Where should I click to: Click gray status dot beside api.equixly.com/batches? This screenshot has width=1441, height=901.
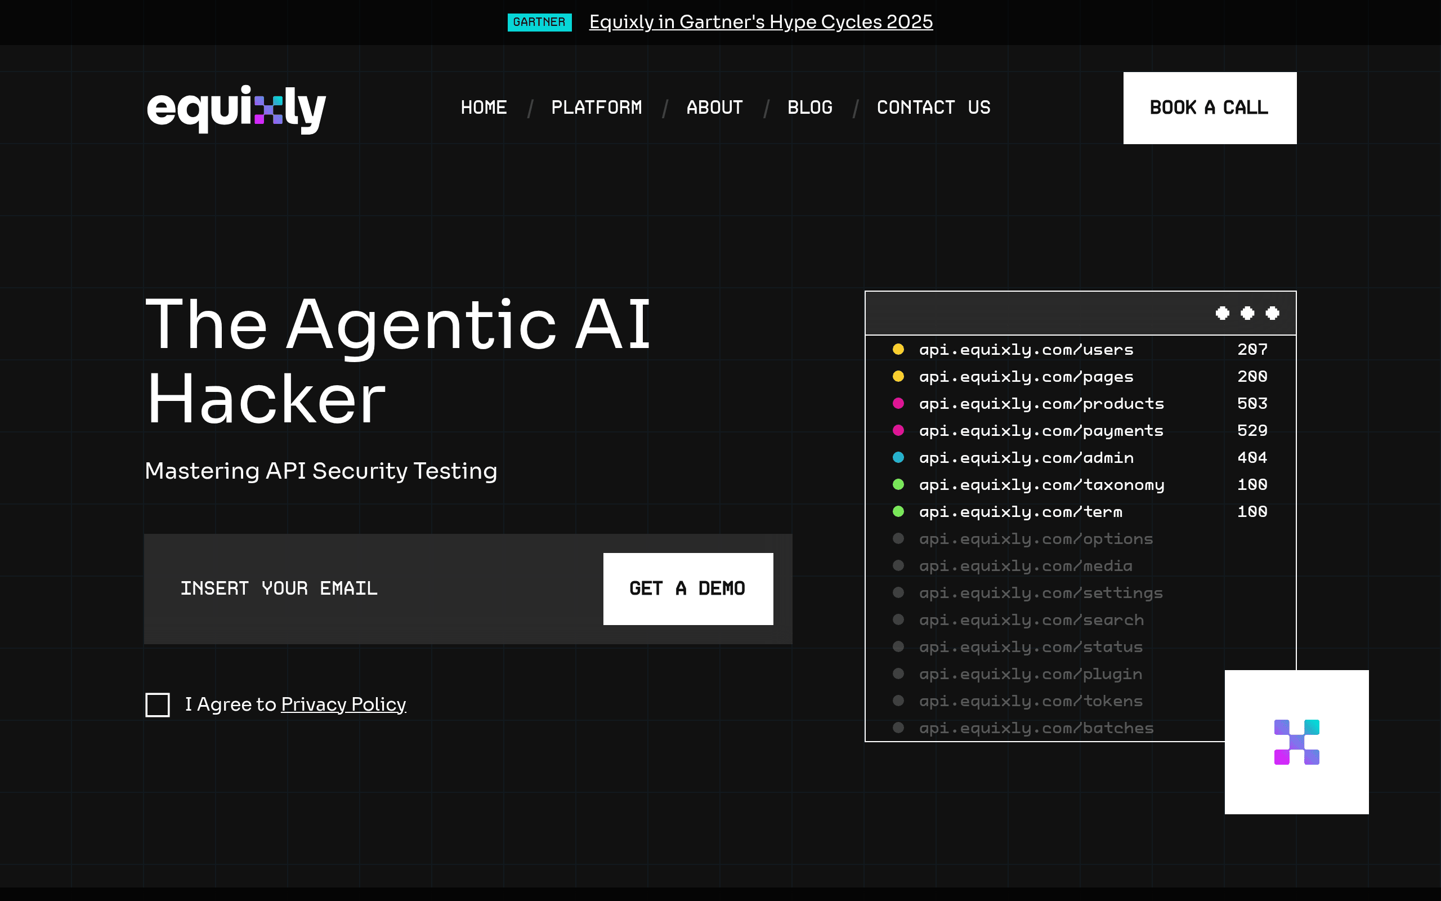point(898,728)
